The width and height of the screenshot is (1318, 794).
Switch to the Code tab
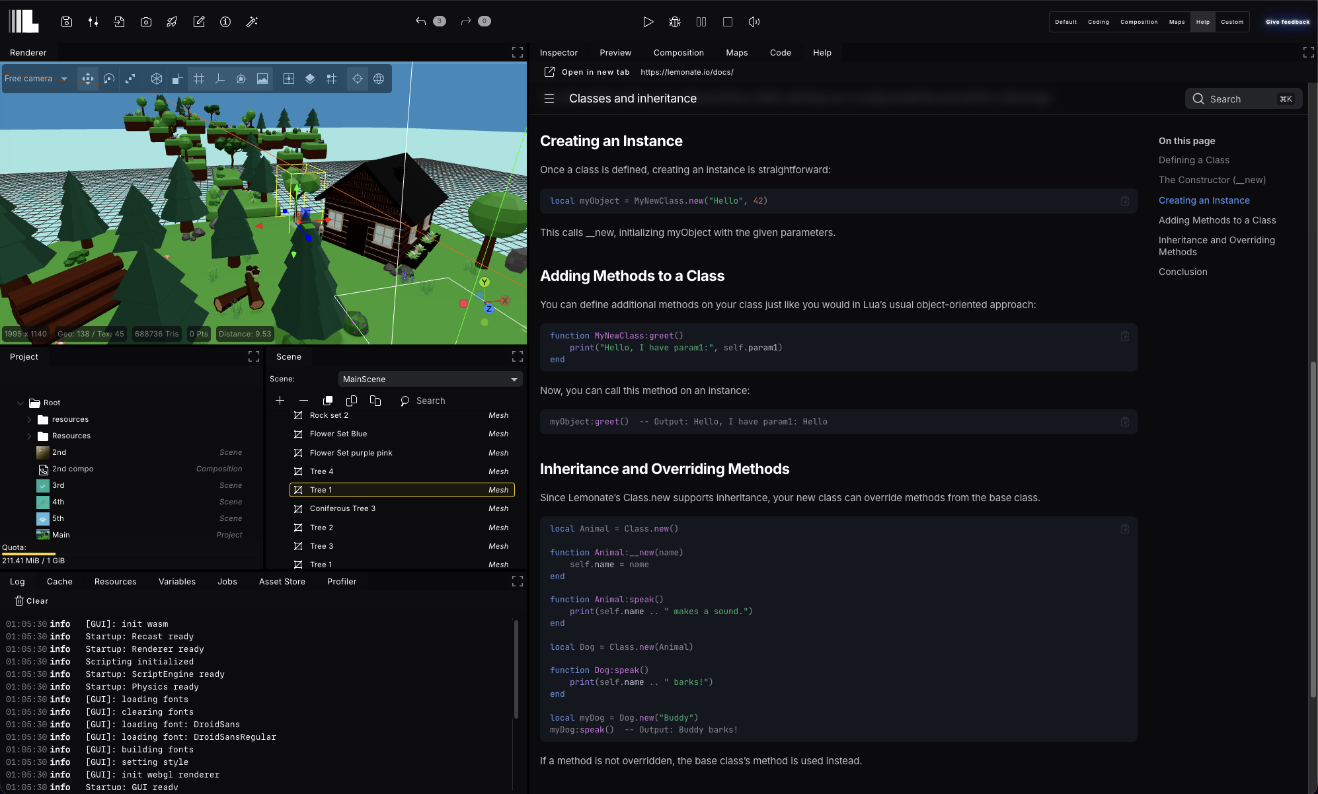tap(781, 52)
